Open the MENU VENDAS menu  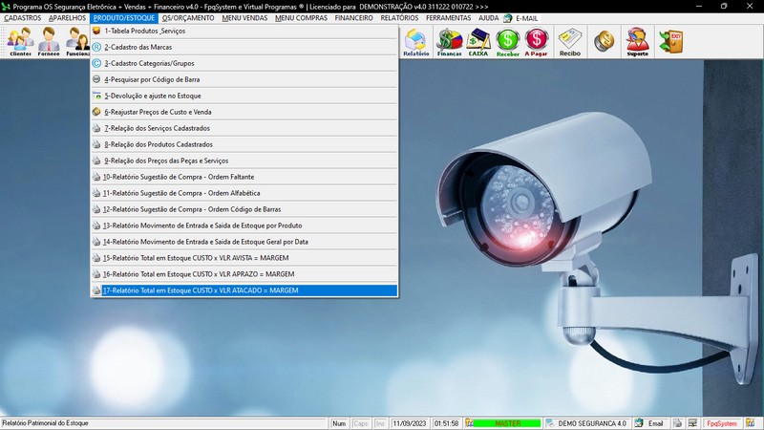coord(244,18)
